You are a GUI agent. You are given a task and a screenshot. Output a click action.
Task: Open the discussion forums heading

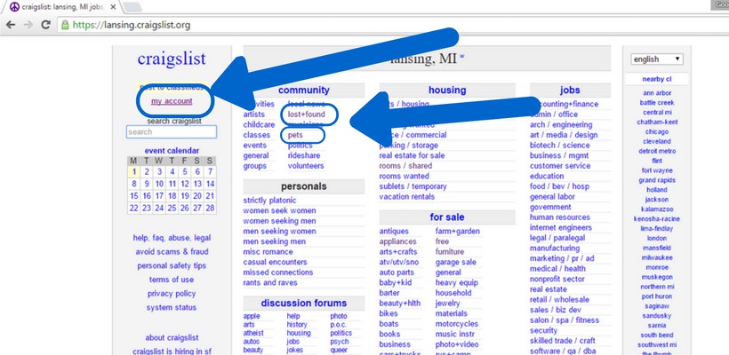coord(303,303)
